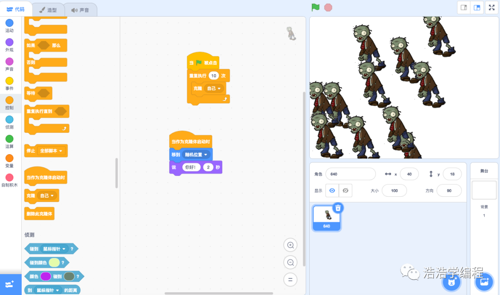500x295 pixels.
Task: Edit the sprite name field 640
Action: tap(350, 174)
